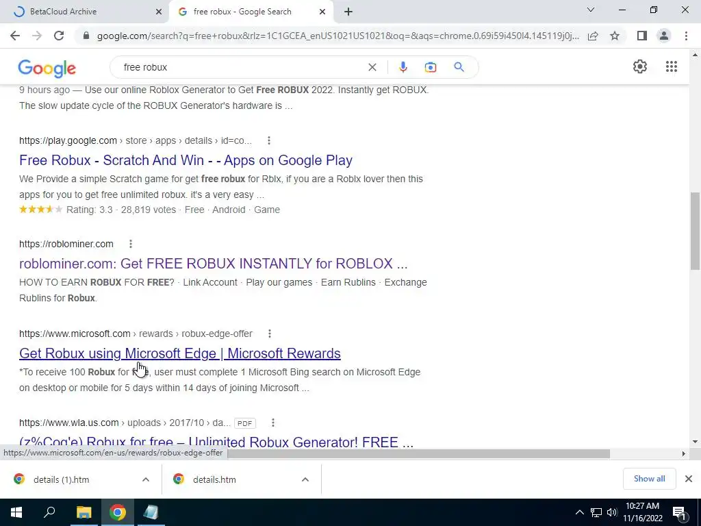This screenshot has width=701, height=526.
Task: Close the free robux search tab
Action: tap(322, 12)
